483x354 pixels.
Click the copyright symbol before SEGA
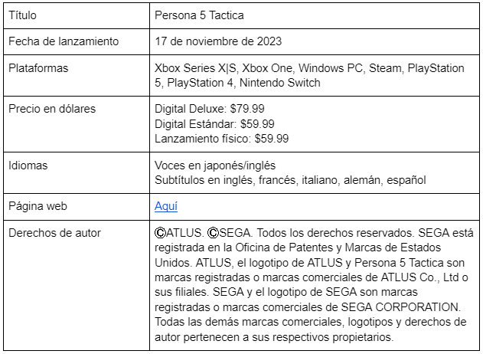tap(214, 233)
